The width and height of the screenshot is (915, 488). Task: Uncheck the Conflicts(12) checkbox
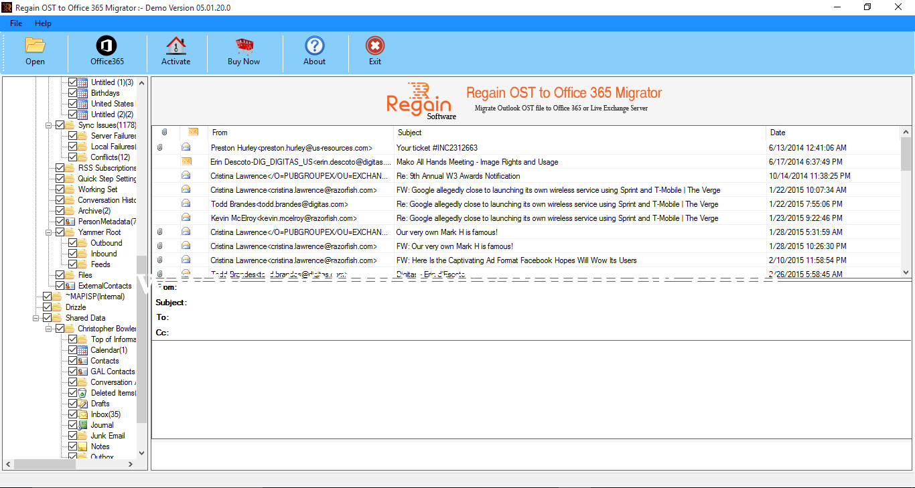(x=73, y=157)
